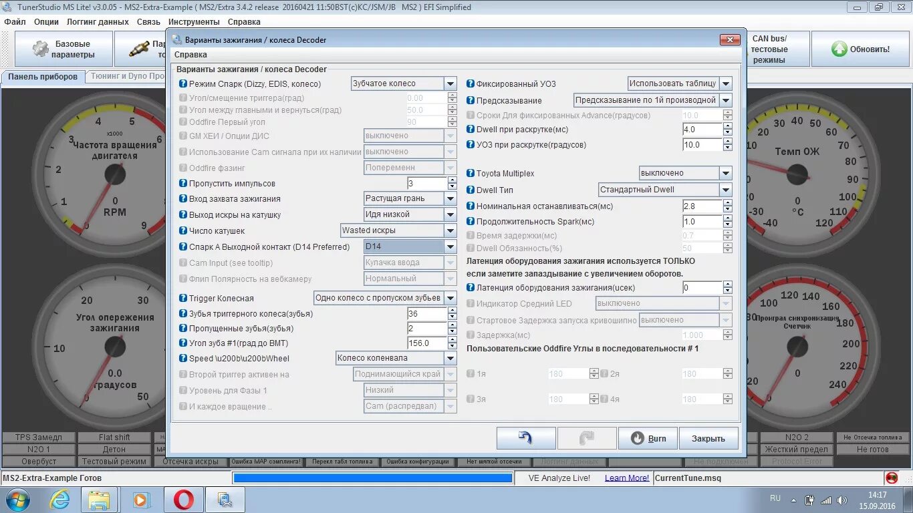Click Пропущенные зубья field showing 2
Screen dimensions: 913x513
(x=427, y=328)
